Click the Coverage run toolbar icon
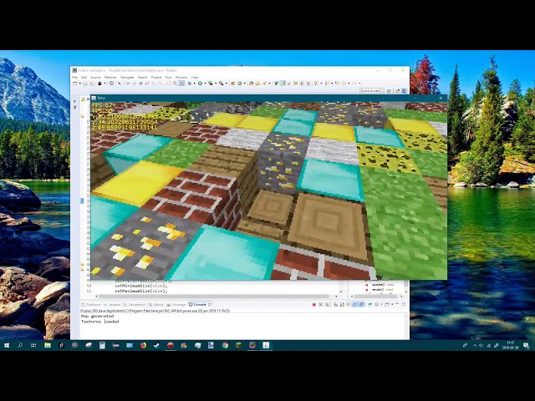Image resolution: width=535 pixels, height=401 pixels. [x=211, y=84]
